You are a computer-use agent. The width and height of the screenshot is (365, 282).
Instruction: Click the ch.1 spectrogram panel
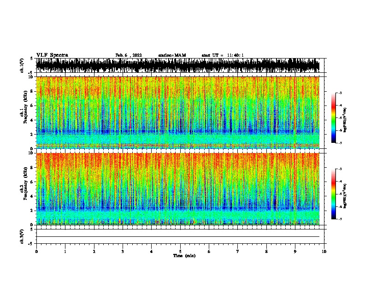tap(178, 112)
